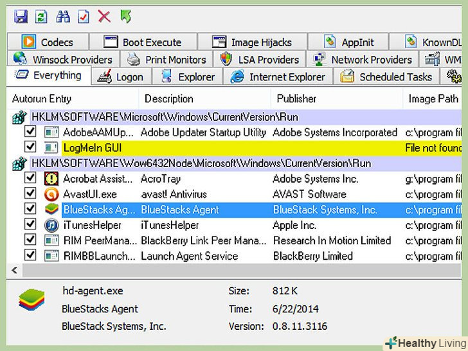The image size is (468, 351).
Task: Click 'Launch Agent Service' description cell
Action: tap(189, 256)
